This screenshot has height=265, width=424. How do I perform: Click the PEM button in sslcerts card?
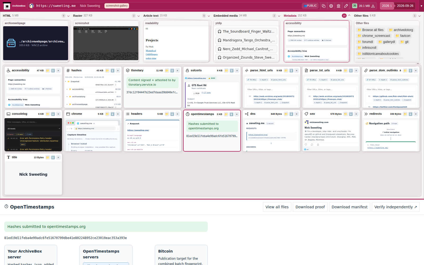pos(196,93)
